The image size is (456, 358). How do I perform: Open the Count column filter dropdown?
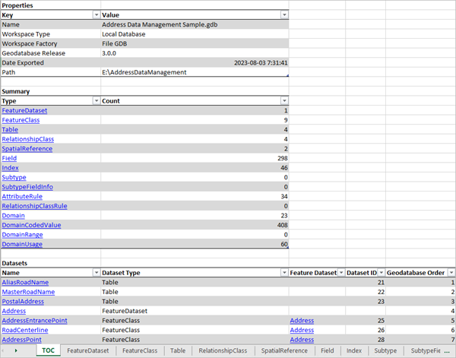coord(284,101)
